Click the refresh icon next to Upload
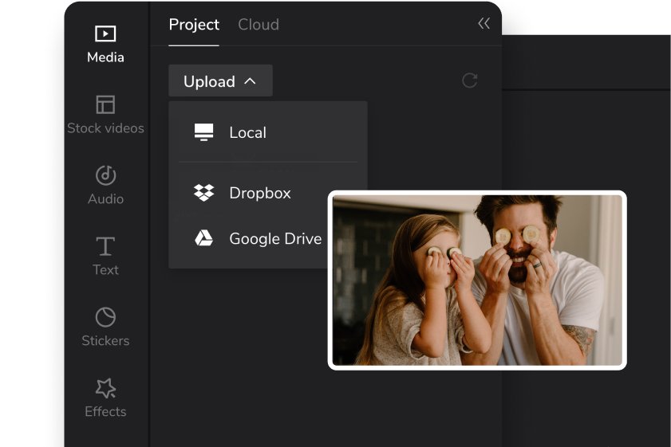 click(469, 80)
